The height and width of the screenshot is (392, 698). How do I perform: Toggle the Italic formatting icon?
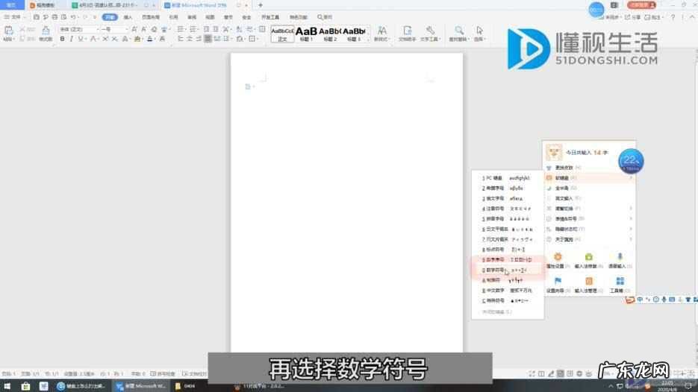tap(71, 39)
